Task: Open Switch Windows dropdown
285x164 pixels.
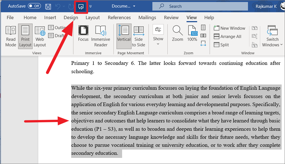Action: click(x=272, y=36)
